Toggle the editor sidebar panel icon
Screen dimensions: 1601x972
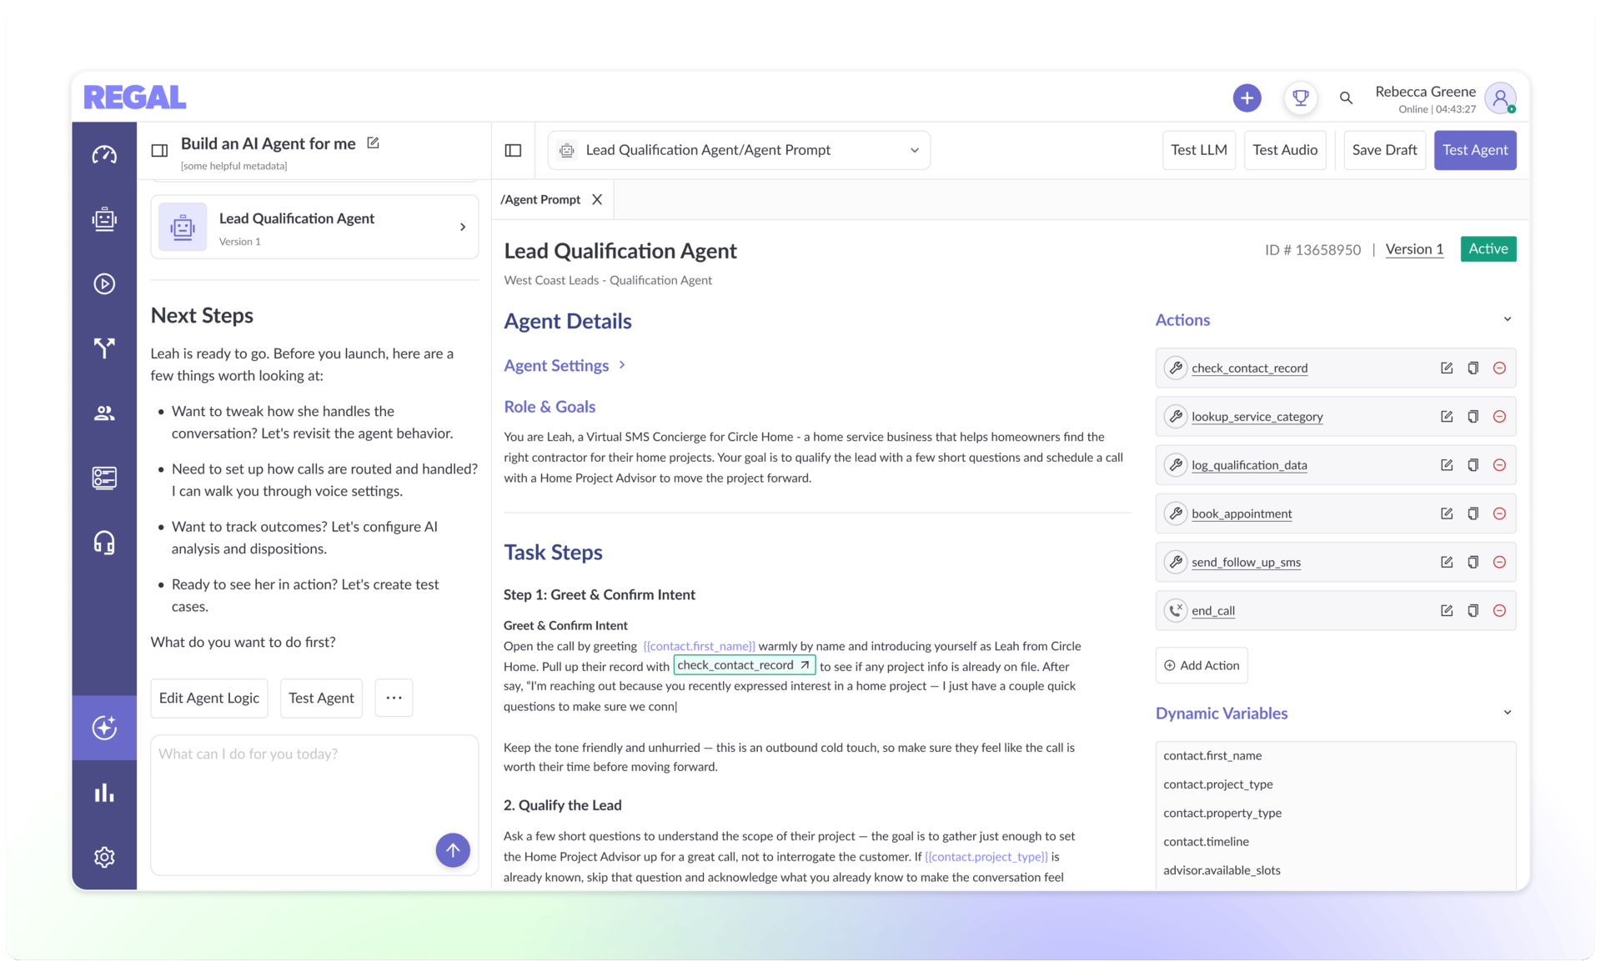click(514, 151)
